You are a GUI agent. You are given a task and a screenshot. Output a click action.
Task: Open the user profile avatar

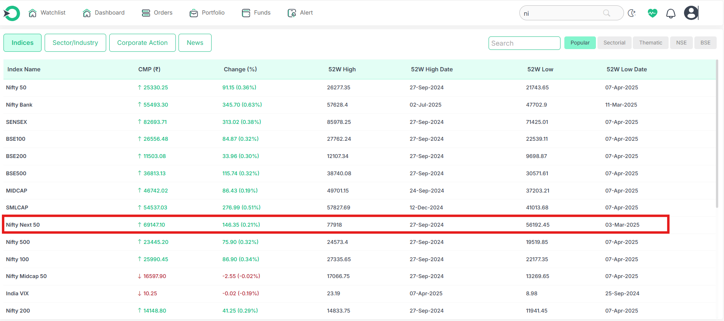point(691,13)
